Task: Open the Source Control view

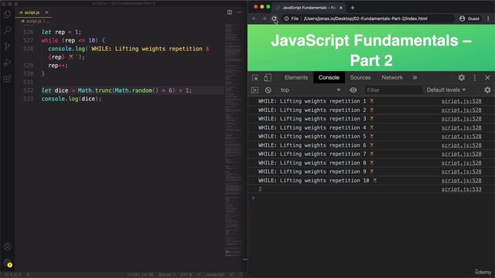Action: tap(7, 46)
